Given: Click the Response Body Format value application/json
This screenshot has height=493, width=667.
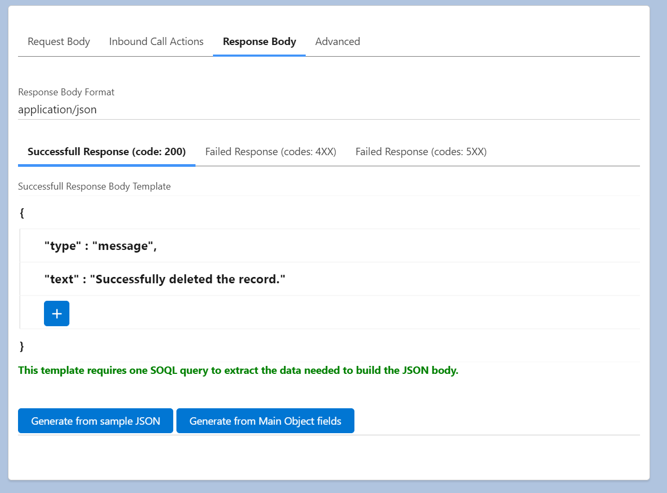Looking at the screenshot, I should click(x=57, y=110).
